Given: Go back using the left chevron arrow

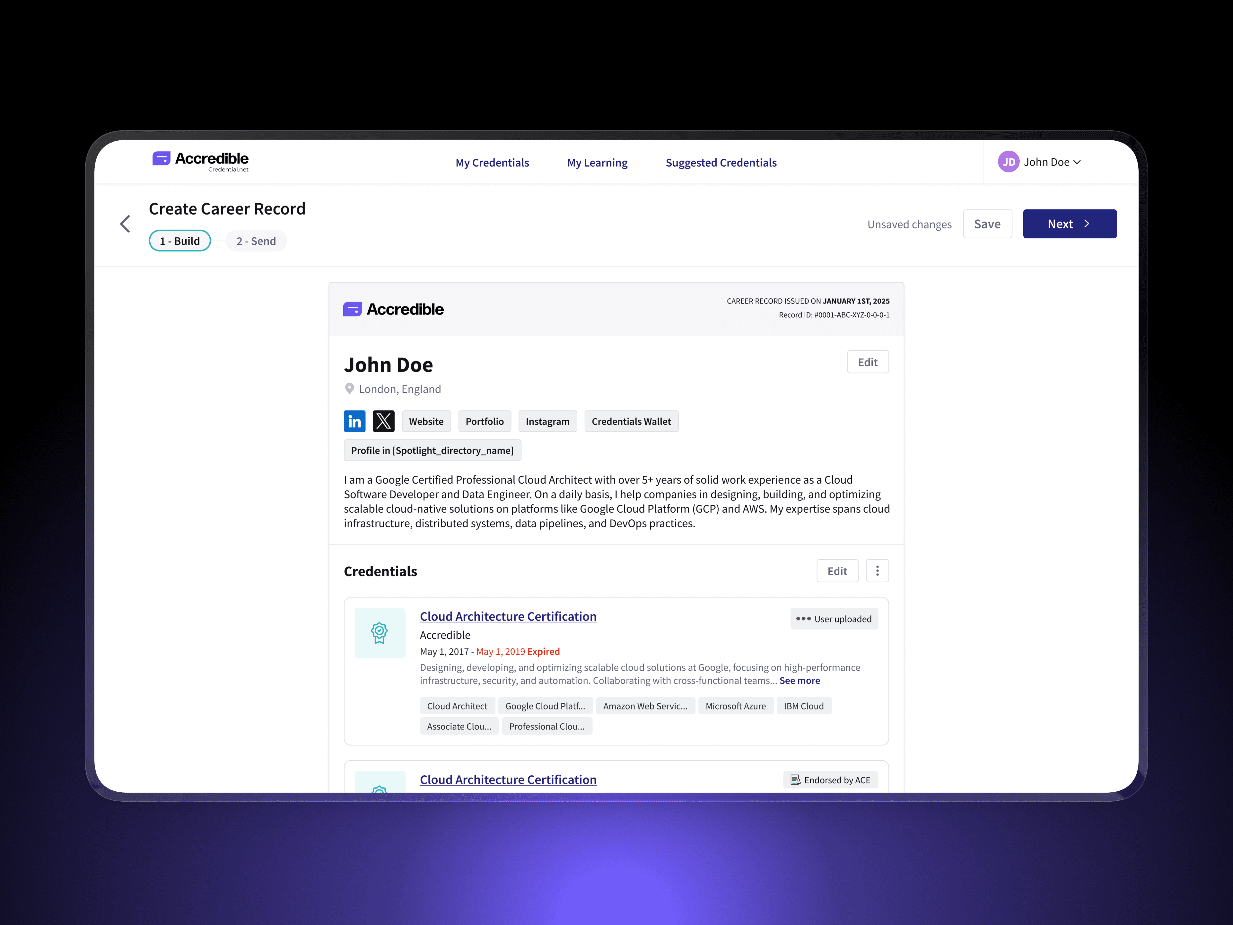Looking at the screenshot, I should 126,224.
